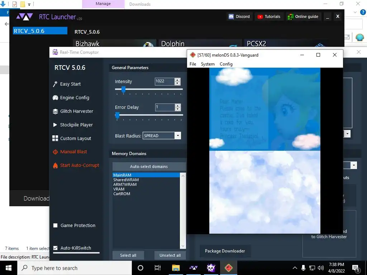The image size is (367, 275).
Task: Open the Config menu in melonDS
Action: pyautogui.click(x=226, y=64)
